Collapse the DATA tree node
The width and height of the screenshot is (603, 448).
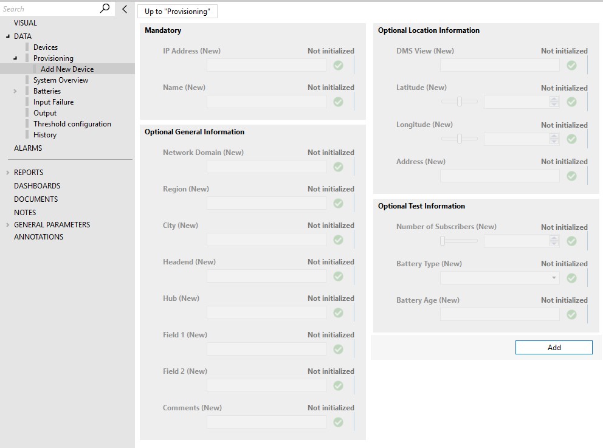coord(8,36)
